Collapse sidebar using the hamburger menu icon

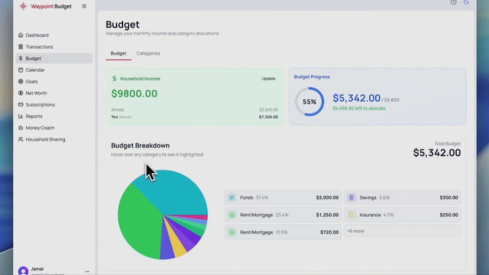point(84,6)
